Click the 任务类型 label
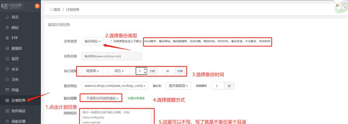Image resolution: width=348 pixels, height=124 pixels. (70, 41)
